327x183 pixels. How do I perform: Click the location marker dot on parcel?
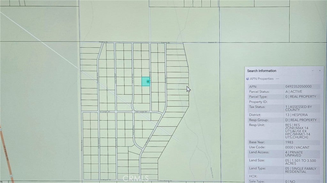click(x=148, y=82)
